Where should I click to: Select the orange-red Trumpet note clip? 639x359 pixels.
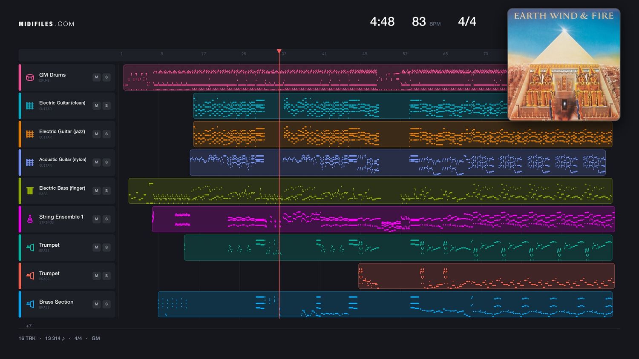pyautogui.click(x=486, y=276)
